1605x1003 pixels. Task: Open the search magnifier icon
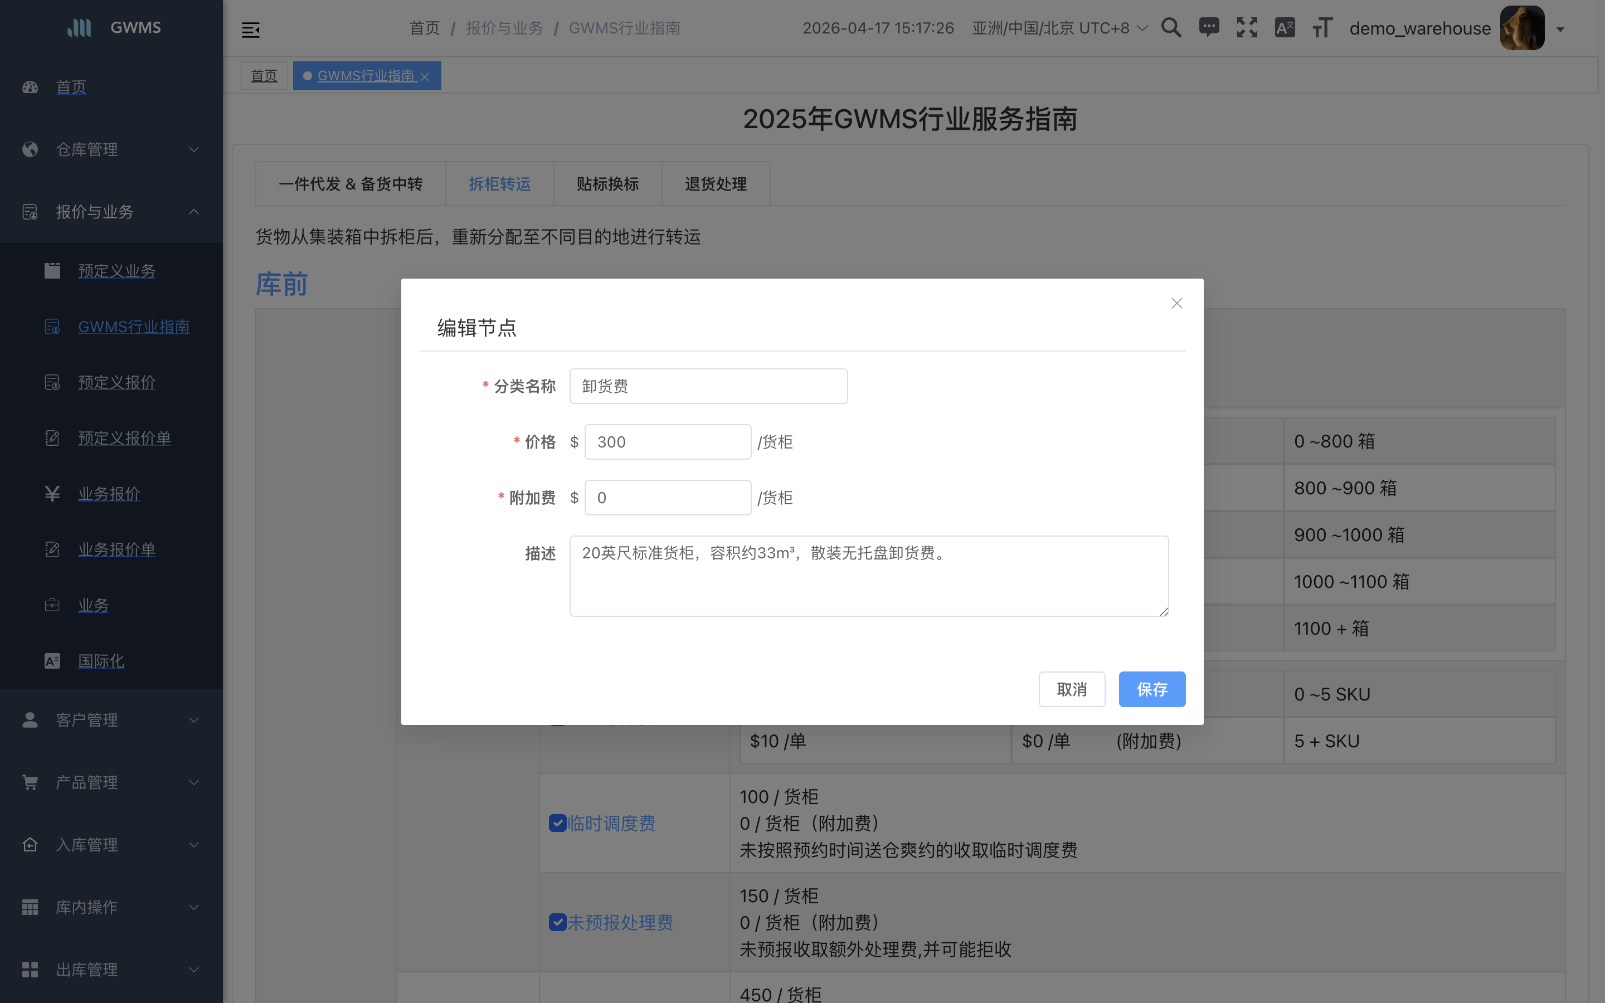coord(1171,28)
